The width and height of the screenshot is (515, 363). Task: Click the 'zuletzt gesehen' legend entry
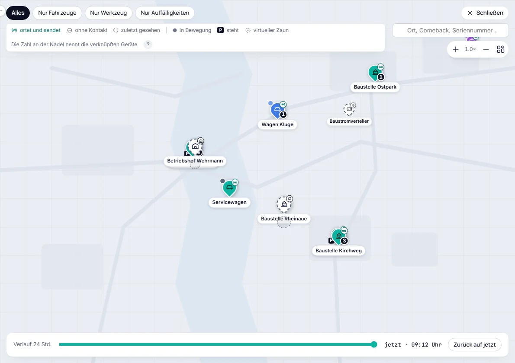(x=137, y=30)
